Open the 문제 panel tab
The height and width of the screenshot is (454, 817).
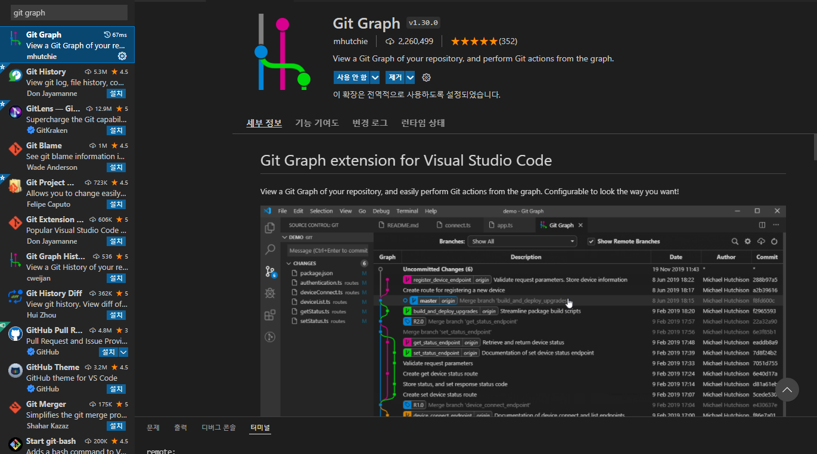coord(153,428)
